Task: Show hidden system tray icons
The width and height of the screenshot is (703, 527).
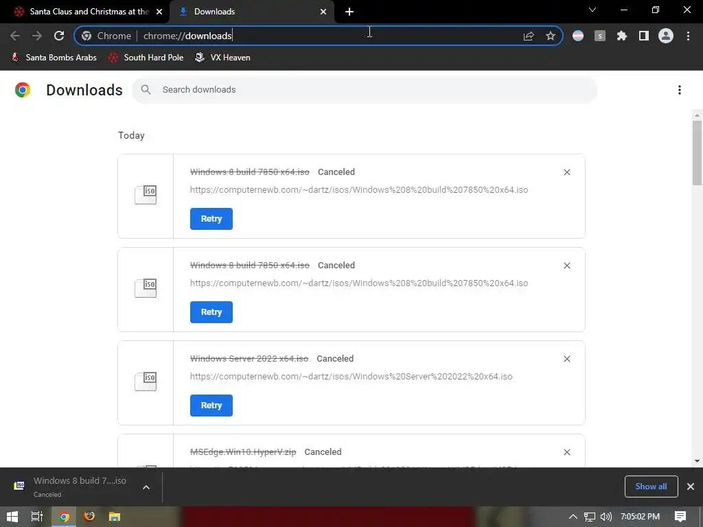Action: click(x=573, y=517)
